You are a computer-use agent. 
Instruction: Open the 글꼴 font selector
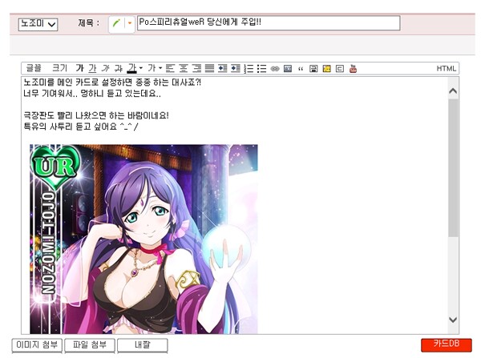pyautogui.click(x=34, y=68)
